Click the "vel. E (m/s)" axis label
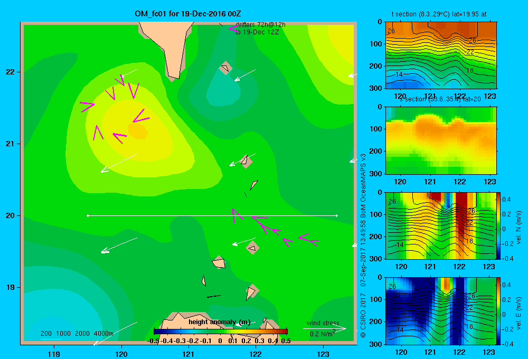The height and width of the screenshot is (359, 528). tap(518, 312)
